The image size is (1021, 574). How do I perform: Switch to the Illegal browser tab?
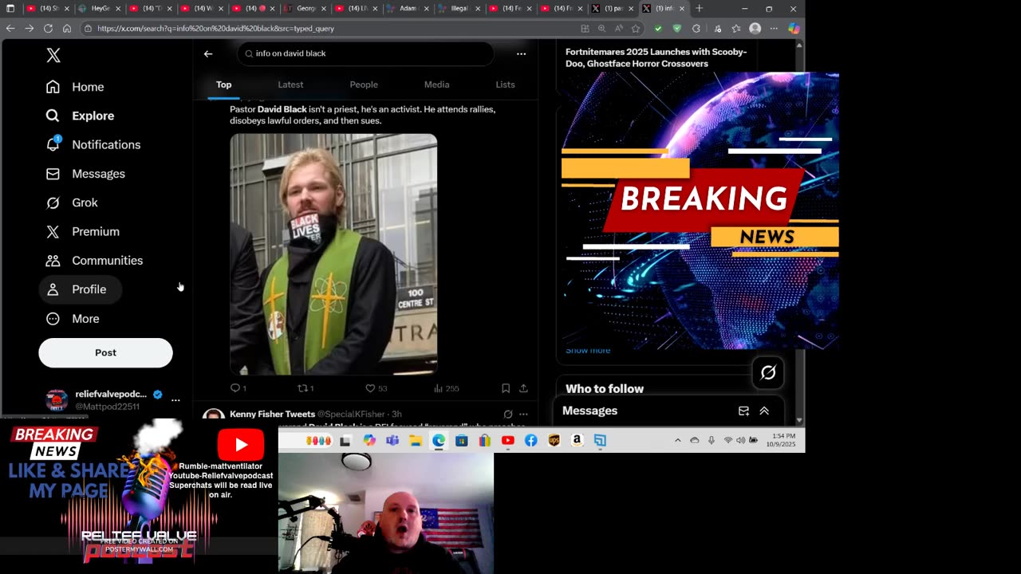point(457,9)
